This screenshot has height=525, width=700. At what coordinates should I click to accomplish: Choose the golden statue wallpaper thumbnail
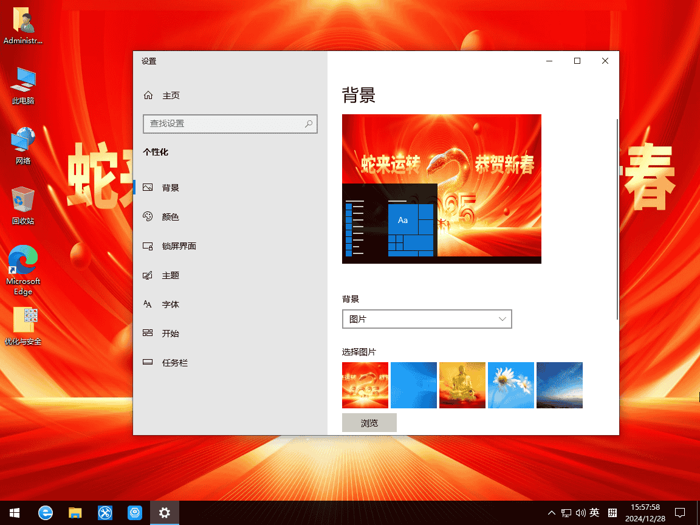click(462, 385)
